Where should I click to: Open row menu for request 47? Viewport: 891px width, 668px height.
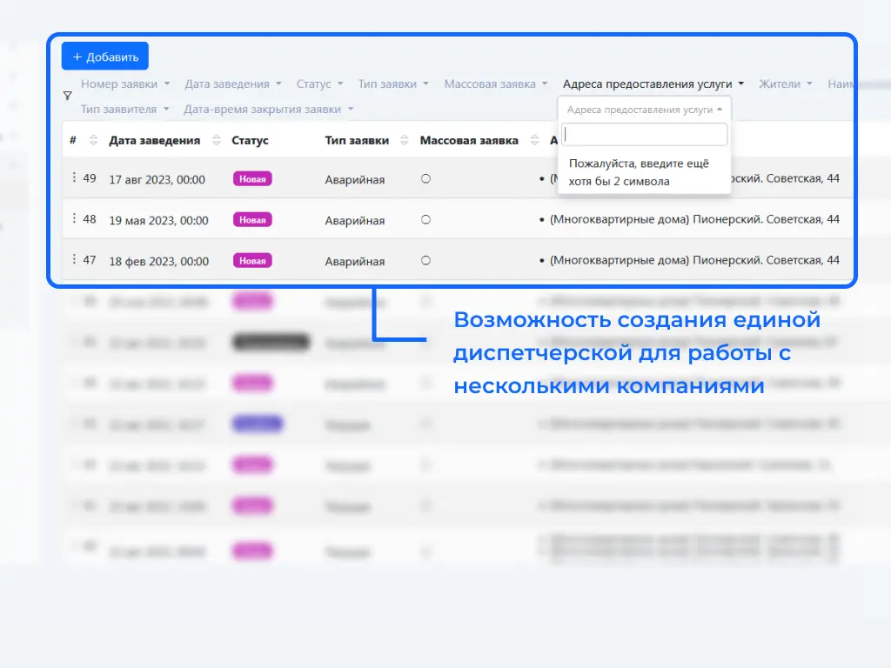74,259
